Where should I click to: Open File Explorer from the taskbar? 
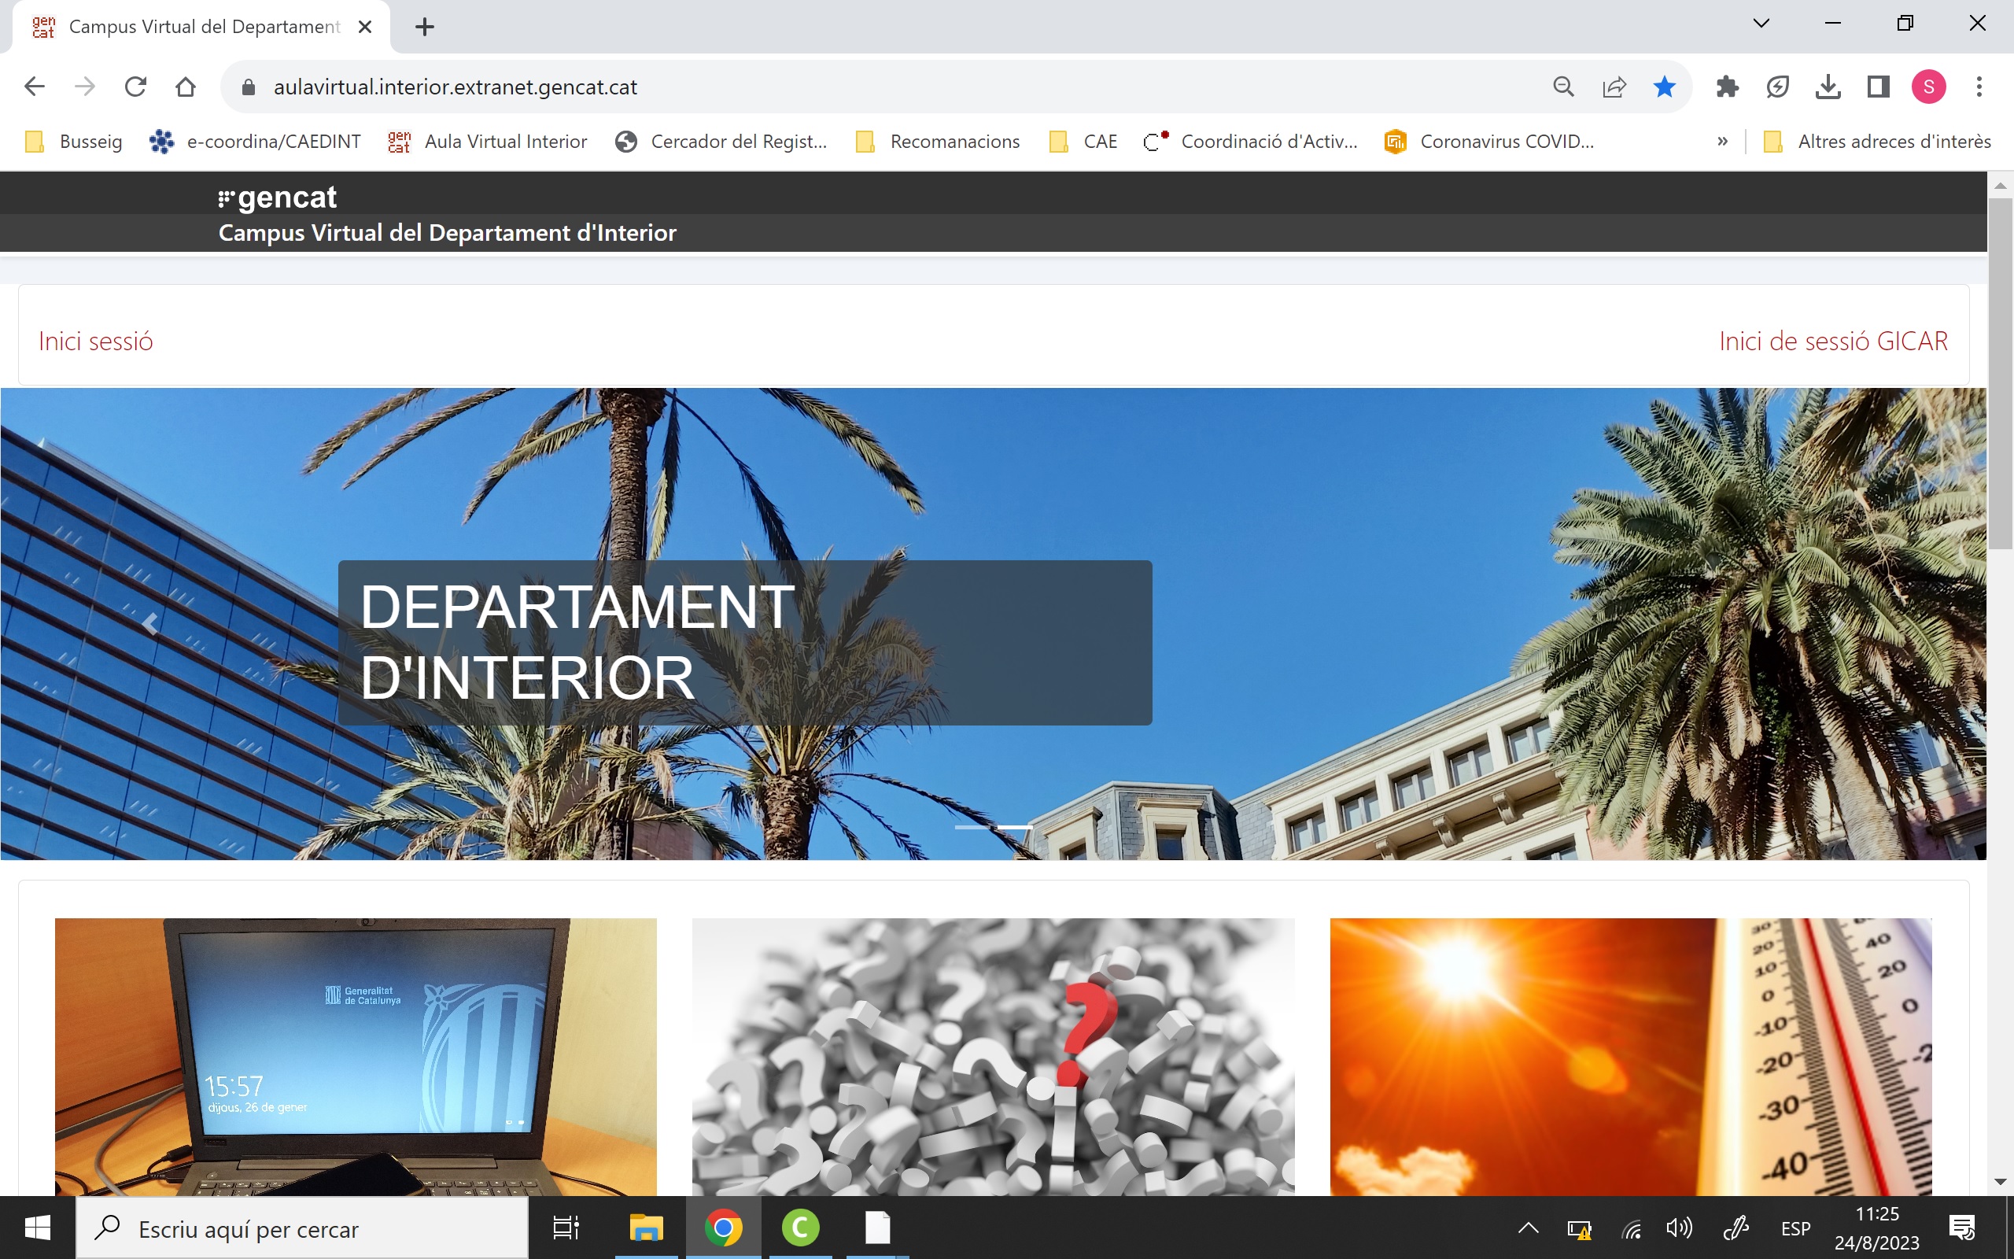coord(646,1228)
